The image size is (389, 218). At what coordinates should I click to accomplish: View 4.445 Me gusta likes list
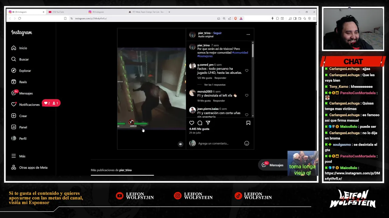(199, 129)
